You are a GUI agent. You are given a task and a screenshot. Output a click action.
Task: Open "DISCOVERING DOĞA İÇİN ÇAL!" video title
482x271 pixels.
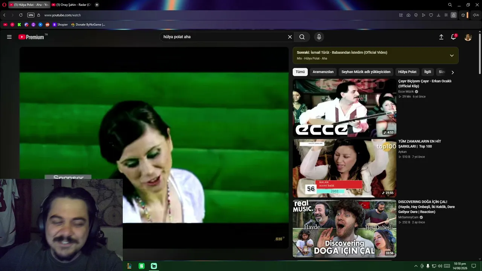(427, 207)
